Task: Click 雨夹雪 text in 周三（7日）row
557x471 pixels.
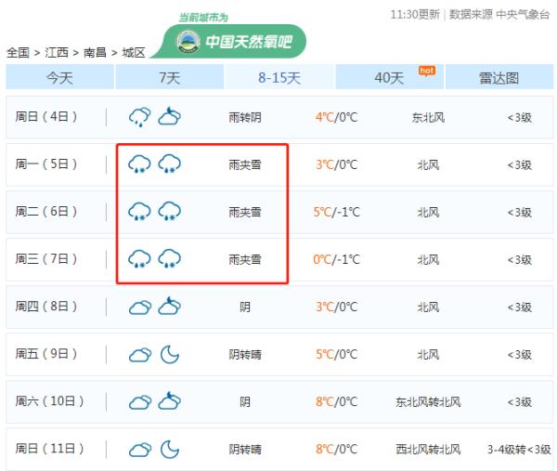Action: [x=245, y=259]
